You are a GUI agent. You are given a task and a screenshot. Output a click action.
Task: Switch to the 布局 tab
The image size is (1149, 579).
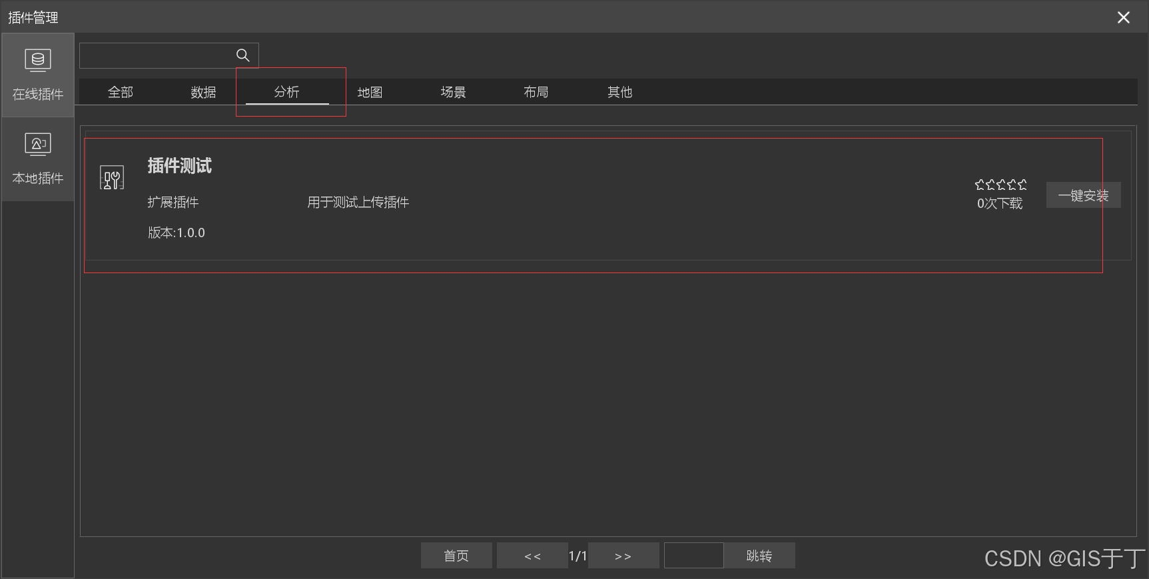pyautogui.click(x=536, y=92)
